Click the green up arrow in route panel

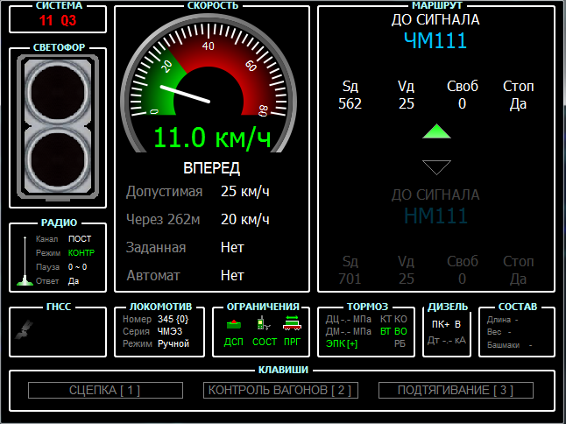(x=436, y=132)
